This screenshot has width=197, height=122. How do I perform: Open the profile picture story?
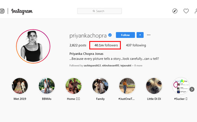[x=33, y=46]
